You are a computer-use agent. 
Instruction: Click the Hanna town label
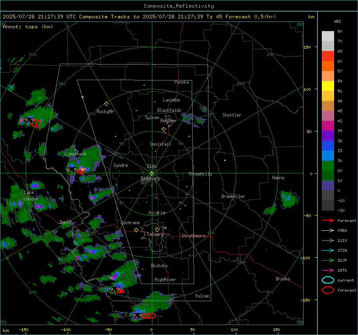(278, 178)
